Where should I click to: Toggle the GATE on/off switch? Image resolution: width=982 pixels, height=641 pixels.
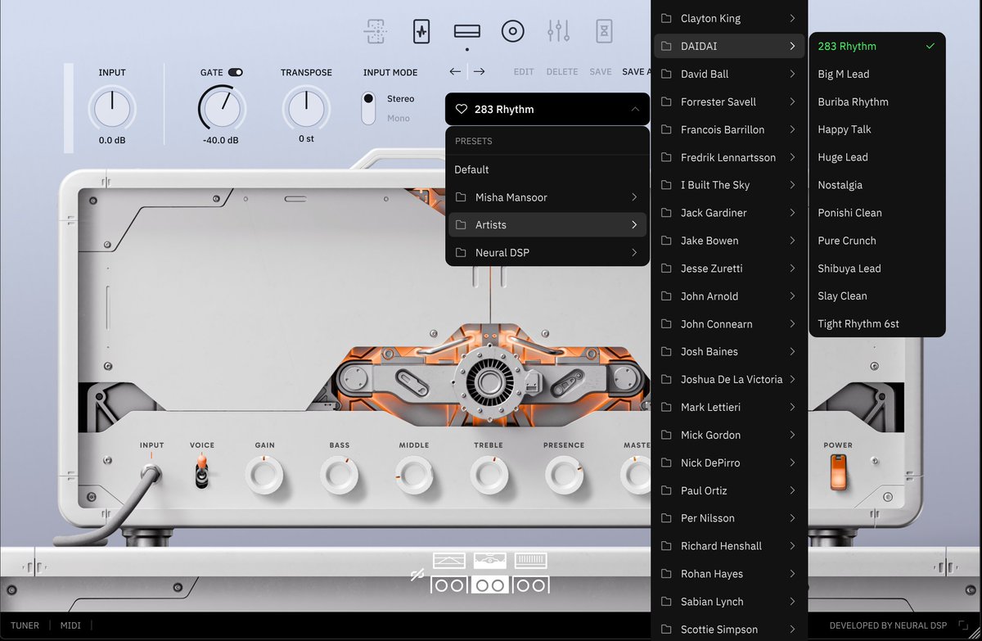click(x=236, y=72)
